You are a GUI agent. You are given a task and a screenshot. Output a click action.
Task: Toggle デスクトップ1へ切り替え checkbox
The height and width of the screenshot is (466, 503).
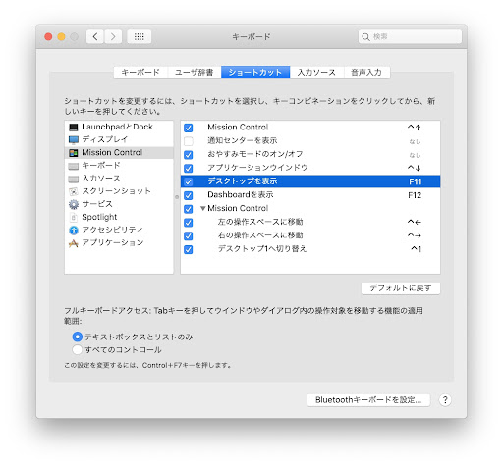click(189, 250)
